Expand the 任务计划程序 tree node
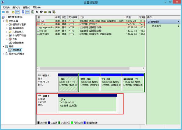182x130 pixels. 7,25
